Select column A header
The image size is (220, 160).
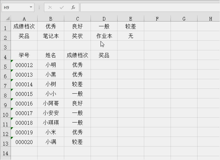point(24,19)
